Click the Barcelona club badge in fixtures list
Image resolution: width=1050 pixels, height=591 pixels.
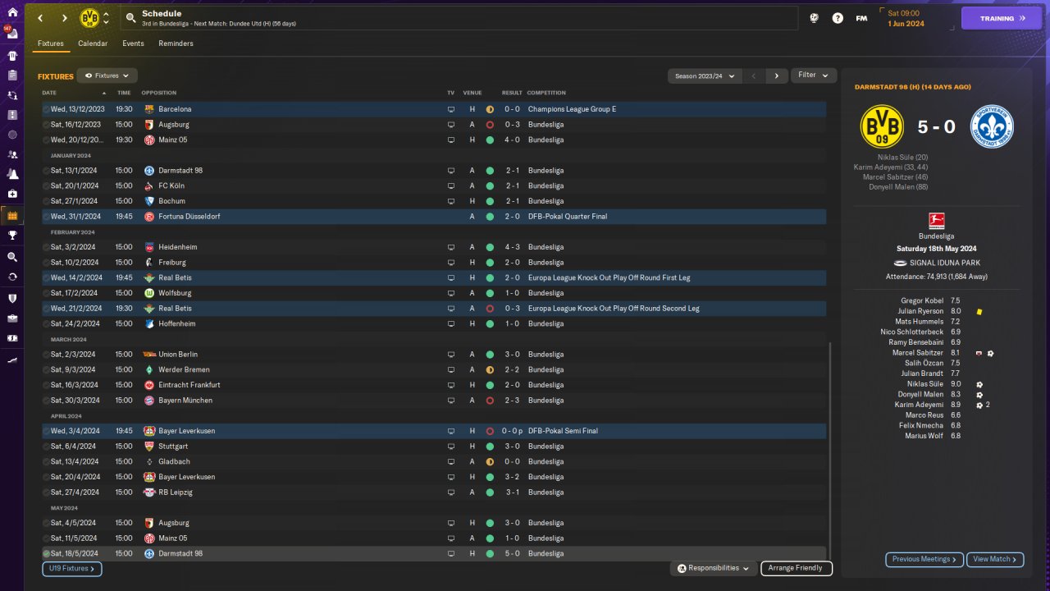(148, 109)
